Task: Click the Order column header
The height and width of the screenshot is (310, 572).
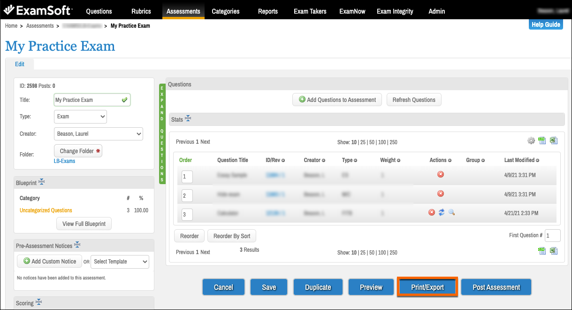Action: pos(185,160)
